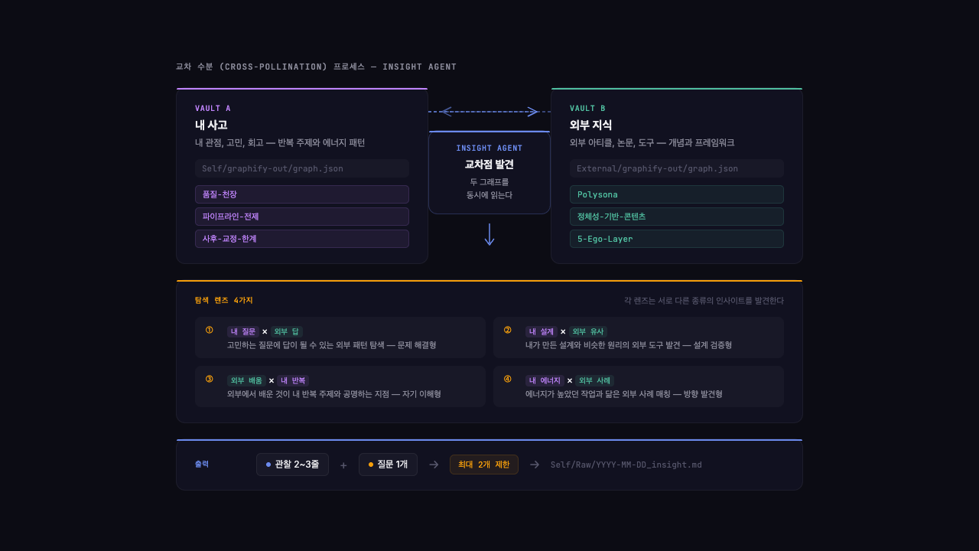Click the ④ lens number icon
979x551 pixels.
tap(507, 379)
